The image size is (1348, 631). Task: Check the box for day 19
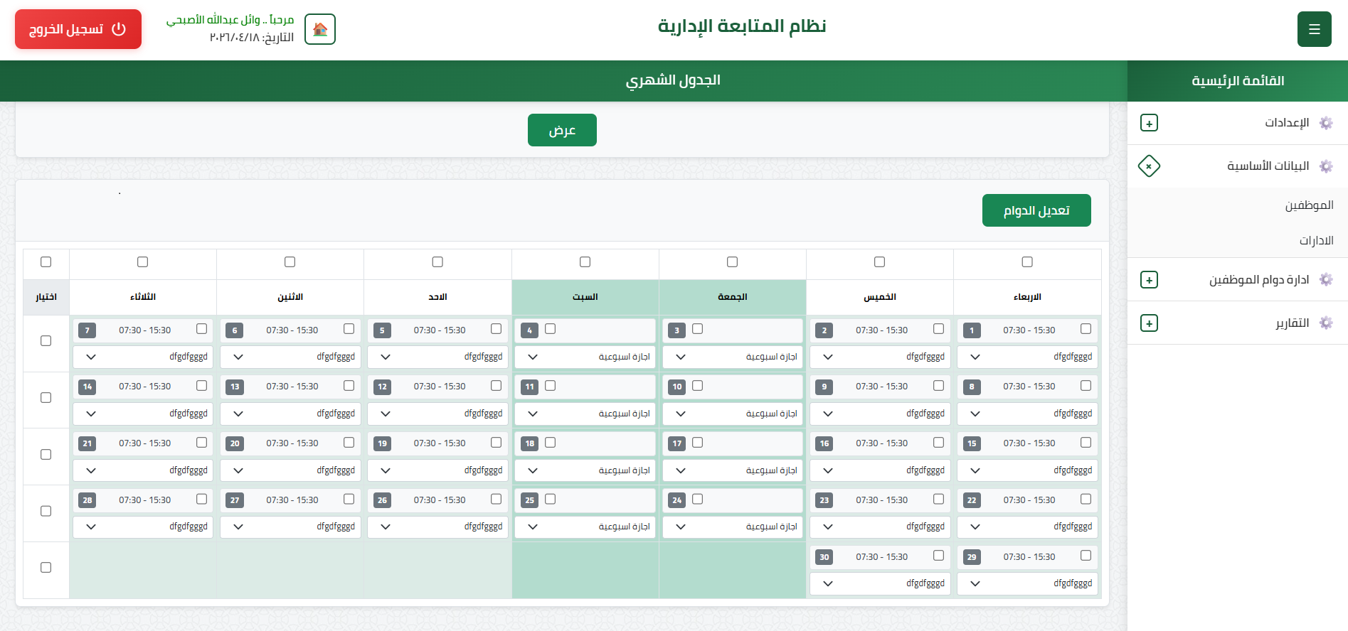(496, 443)
